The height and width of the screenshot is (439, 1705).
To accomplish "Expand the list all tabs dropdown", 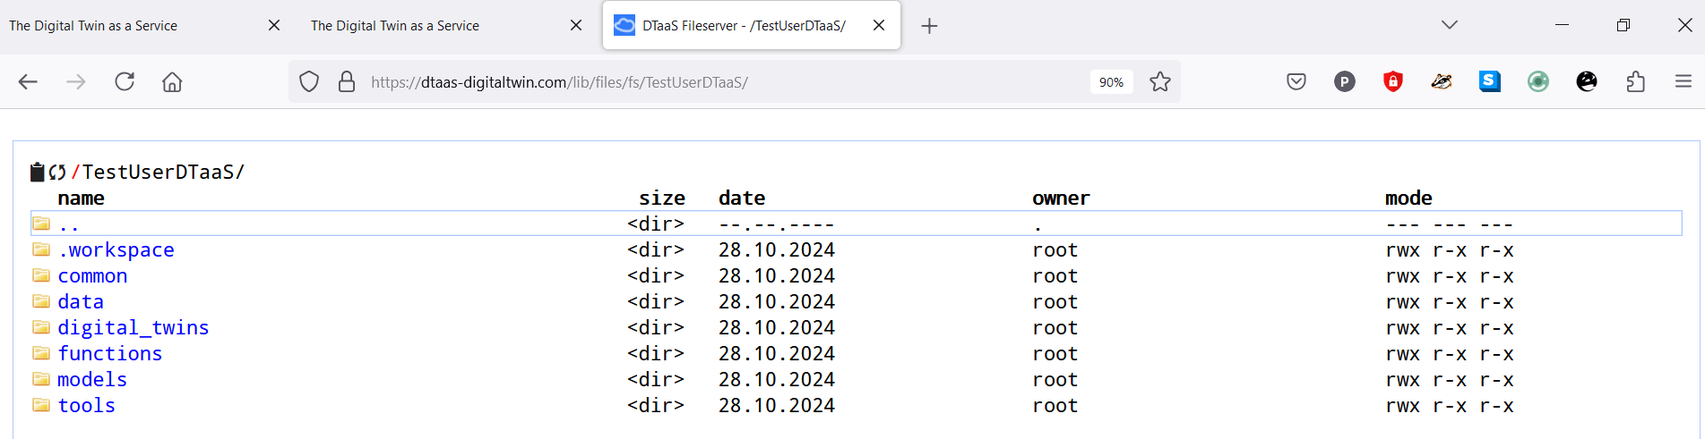I will 1450,25.
